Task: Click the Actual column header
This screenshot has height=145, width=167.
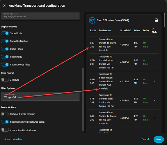Action: 137,30
